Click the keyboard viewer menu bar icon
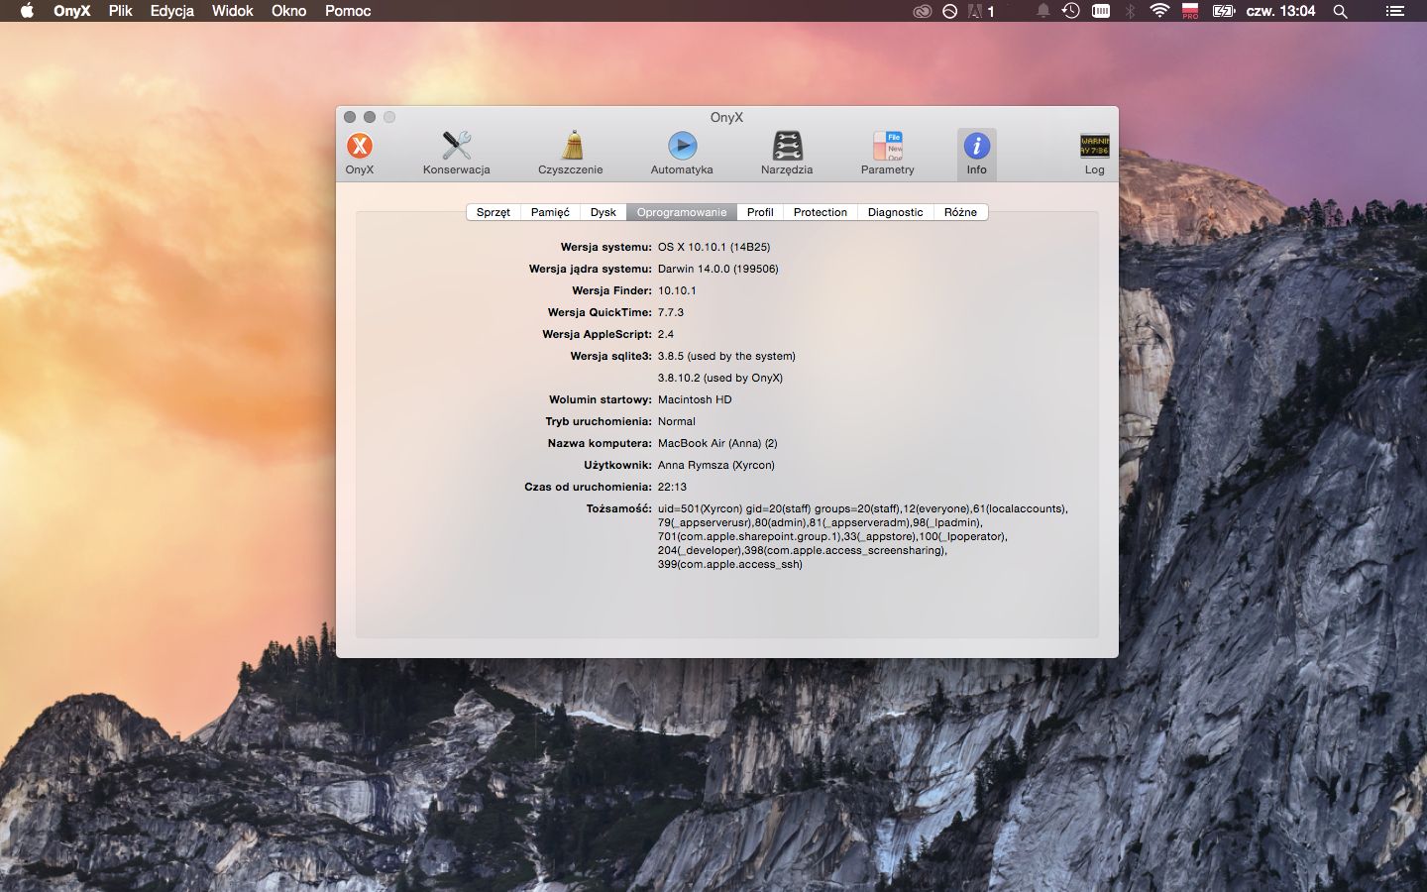Screen dimensions: 1427x892 tap(1101, 11)
